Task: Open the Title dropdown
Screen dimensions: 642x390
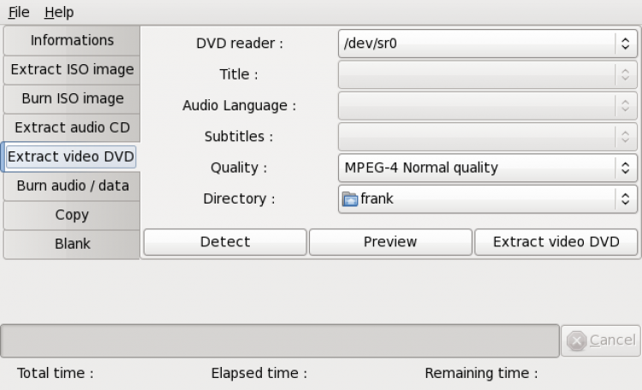Action: point(488,75)
